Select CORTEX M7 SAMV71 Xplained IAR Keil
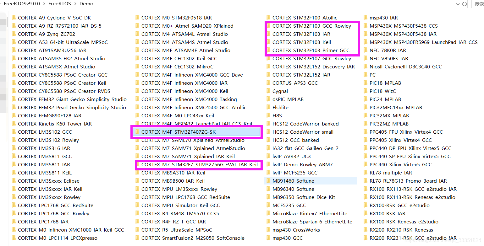 click(188, 156)
